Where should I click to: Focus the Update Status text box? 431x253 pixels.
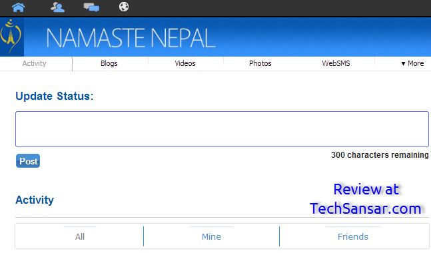(x=222, y=129)
